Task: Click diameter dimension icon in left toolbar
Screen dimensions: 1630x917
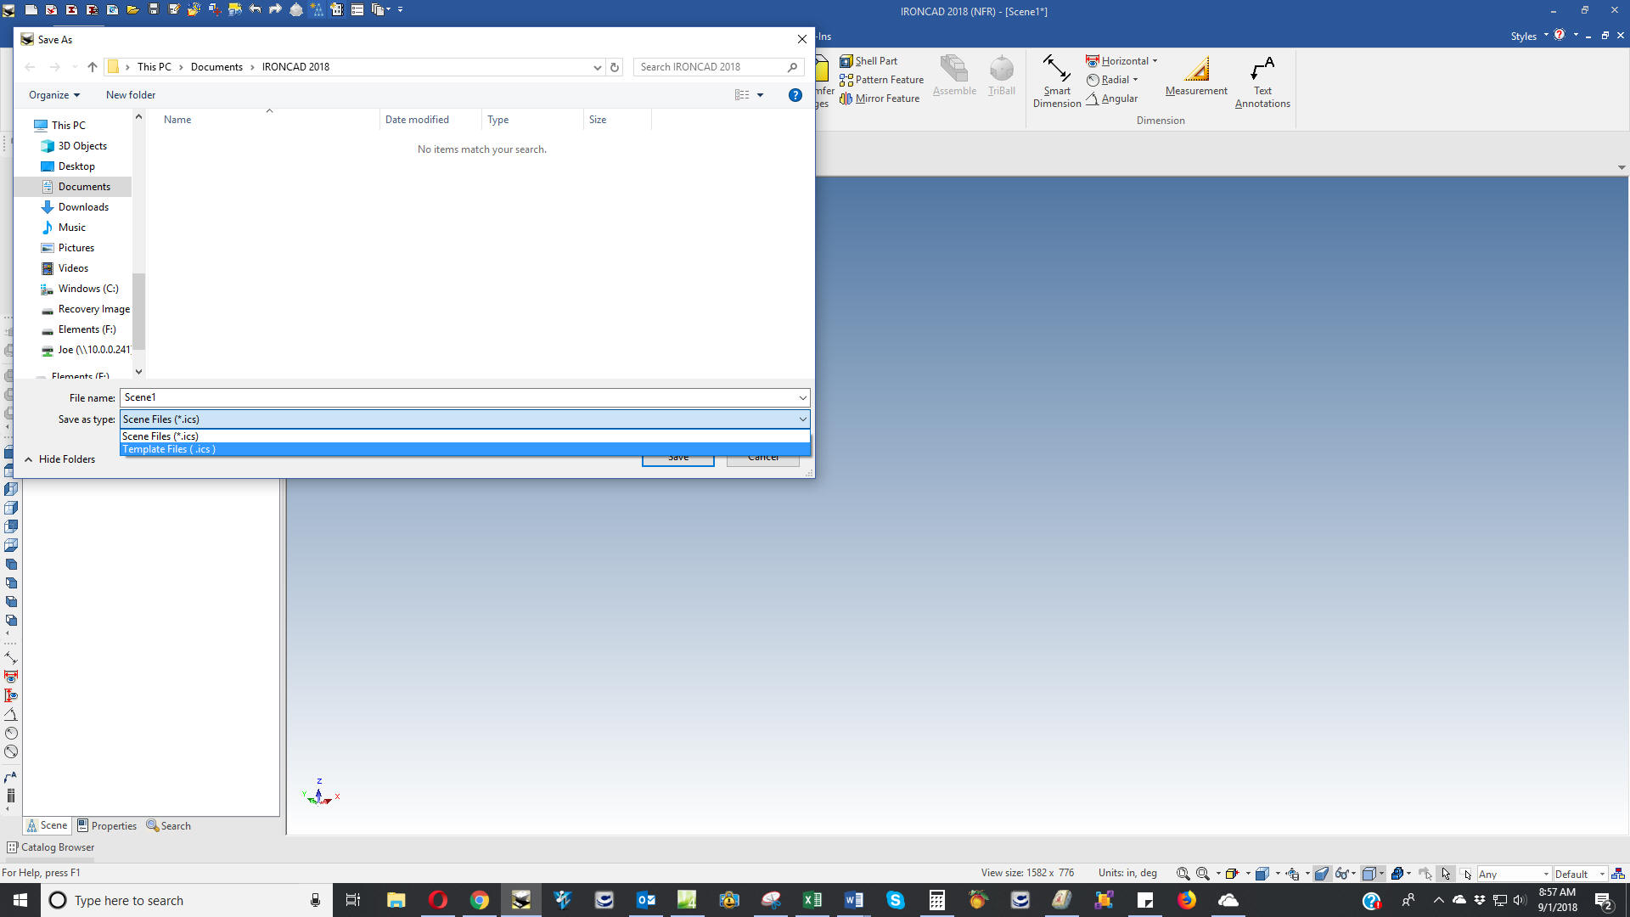Action: point(11,751)
